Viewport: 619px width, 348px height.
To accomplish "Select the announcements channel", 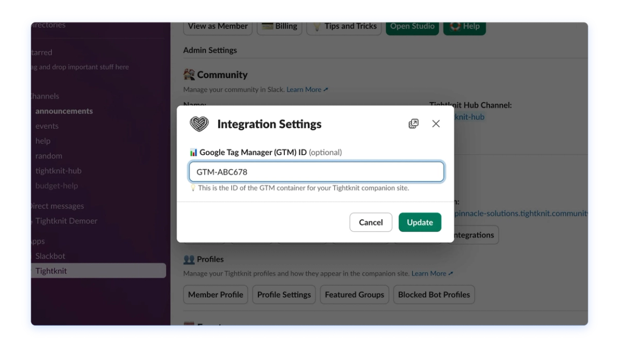I will [64, 111].
